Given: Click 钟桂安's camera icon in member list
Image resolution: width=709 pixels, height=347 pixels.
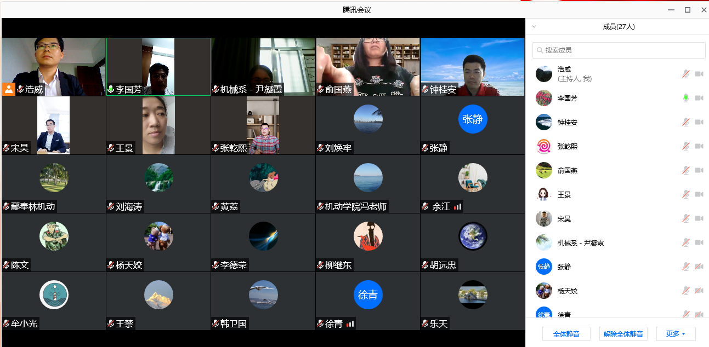Looking at the screenshot, I should pos(699,122).
